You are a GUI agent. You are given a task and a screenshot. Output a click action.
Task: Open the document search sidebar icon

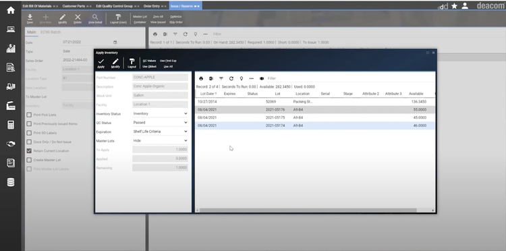click(x=11, y=67)
